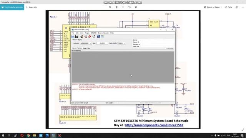The height and width of the screenshot is (138, 246).
Task: Click the delete trash icon in Photos
Action: pyautogui.click(x=116, y=7)
